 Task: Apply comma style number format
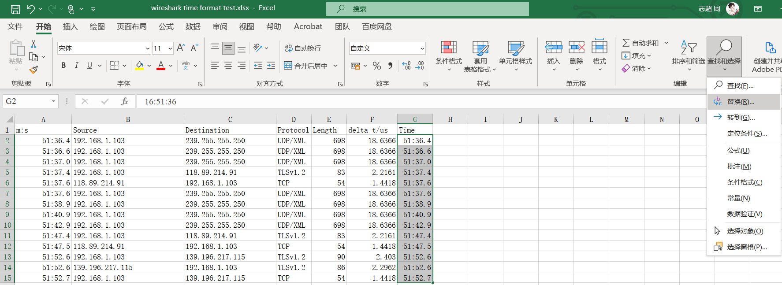[x=391, y=66]
